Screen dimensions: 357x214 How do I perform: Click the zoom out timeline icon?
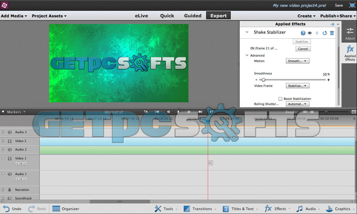312,112
